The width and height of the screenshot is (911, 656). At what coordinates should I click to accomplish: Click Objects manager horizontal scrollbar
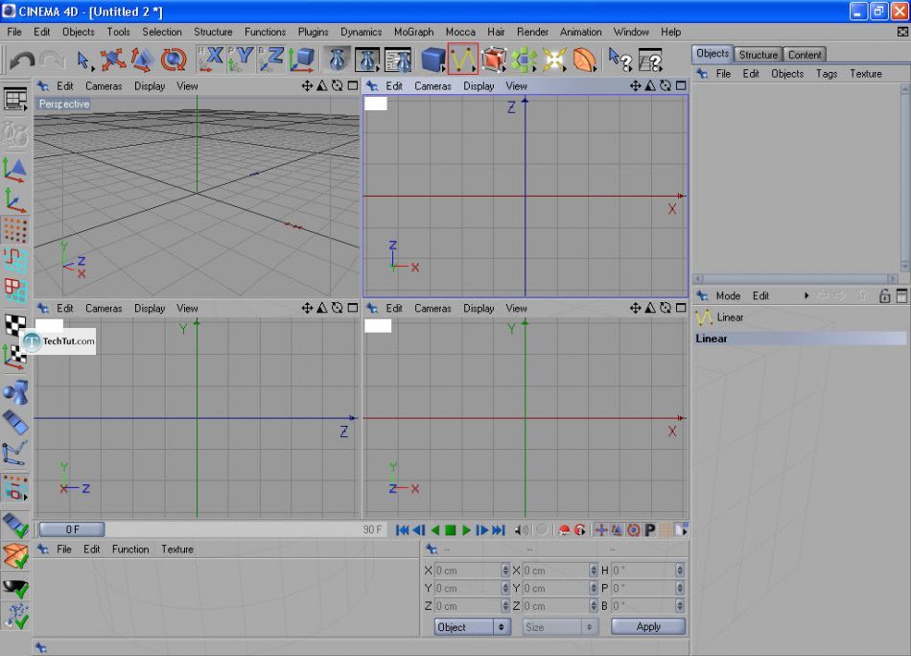pyautogui.click(x=795, y=278)
